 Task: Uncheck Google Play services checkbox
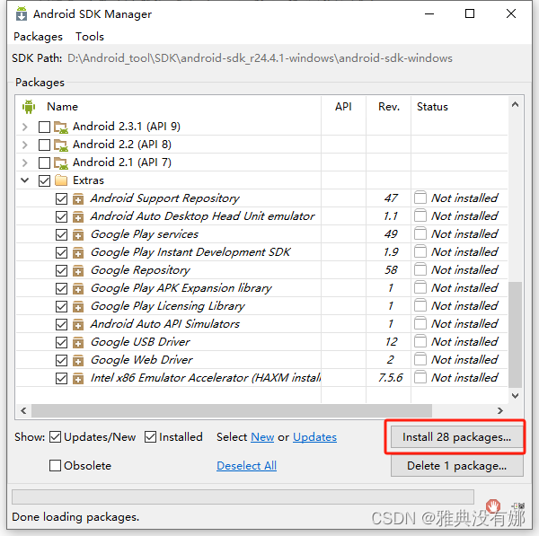61,234
